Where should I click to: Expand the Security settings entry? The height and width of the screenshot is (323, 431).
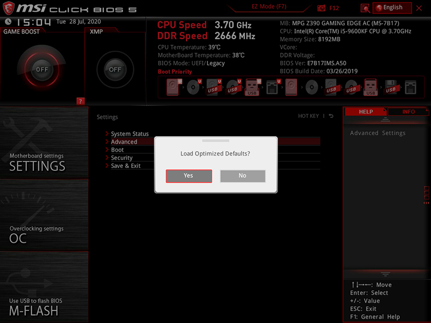pos(122,158)
